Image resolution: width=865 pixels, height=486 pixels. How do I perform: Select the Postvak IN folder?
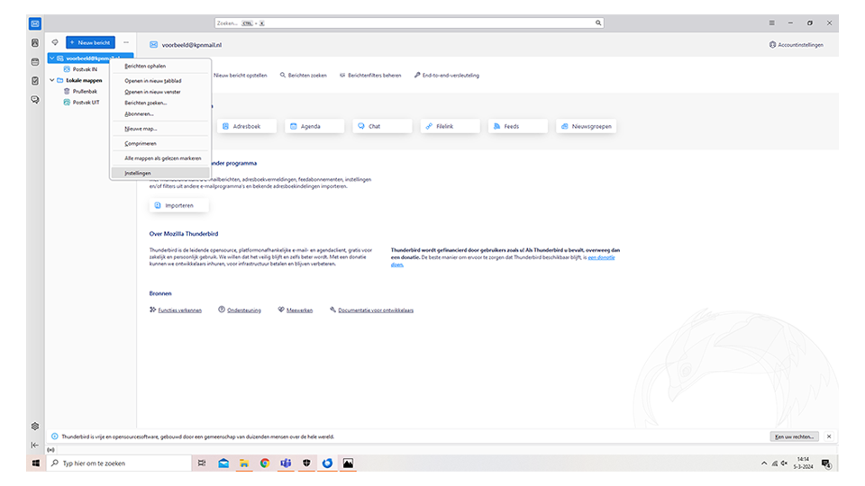[x=85, y=69]
